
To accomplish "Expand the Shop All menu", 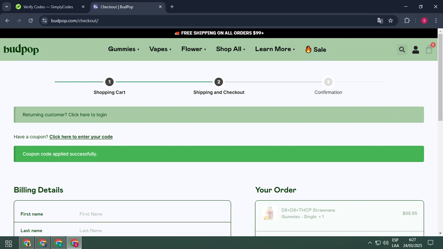I will point(231,49).
